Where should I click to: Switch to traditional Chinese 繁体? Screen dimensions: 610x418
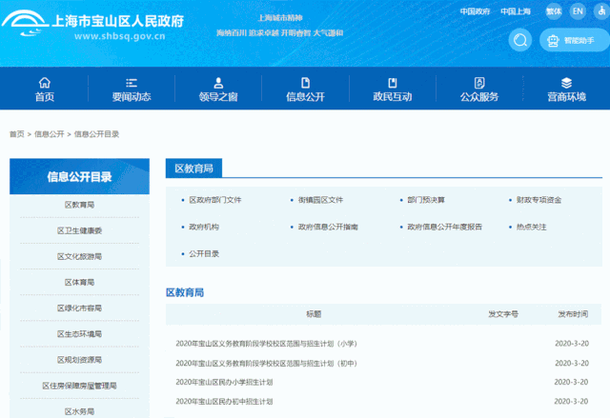[x=554, y=10]
